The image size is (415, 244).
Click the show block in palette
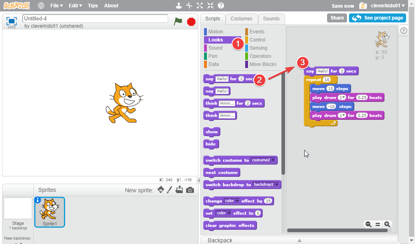[x=212, y=132]
